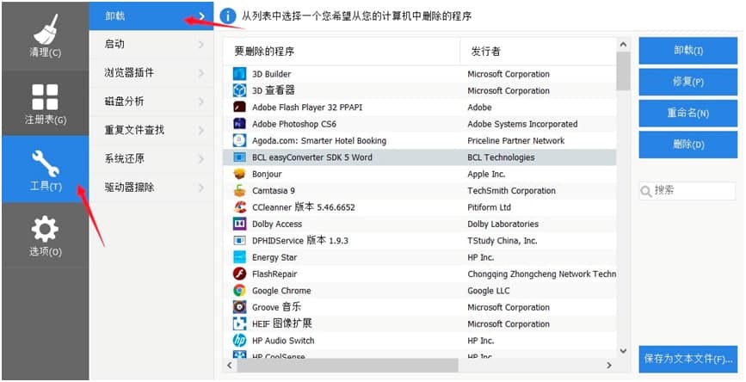Screen dimensions: 746x382
Task: Click the 搜索 search input field
Action: pos(693,190)
